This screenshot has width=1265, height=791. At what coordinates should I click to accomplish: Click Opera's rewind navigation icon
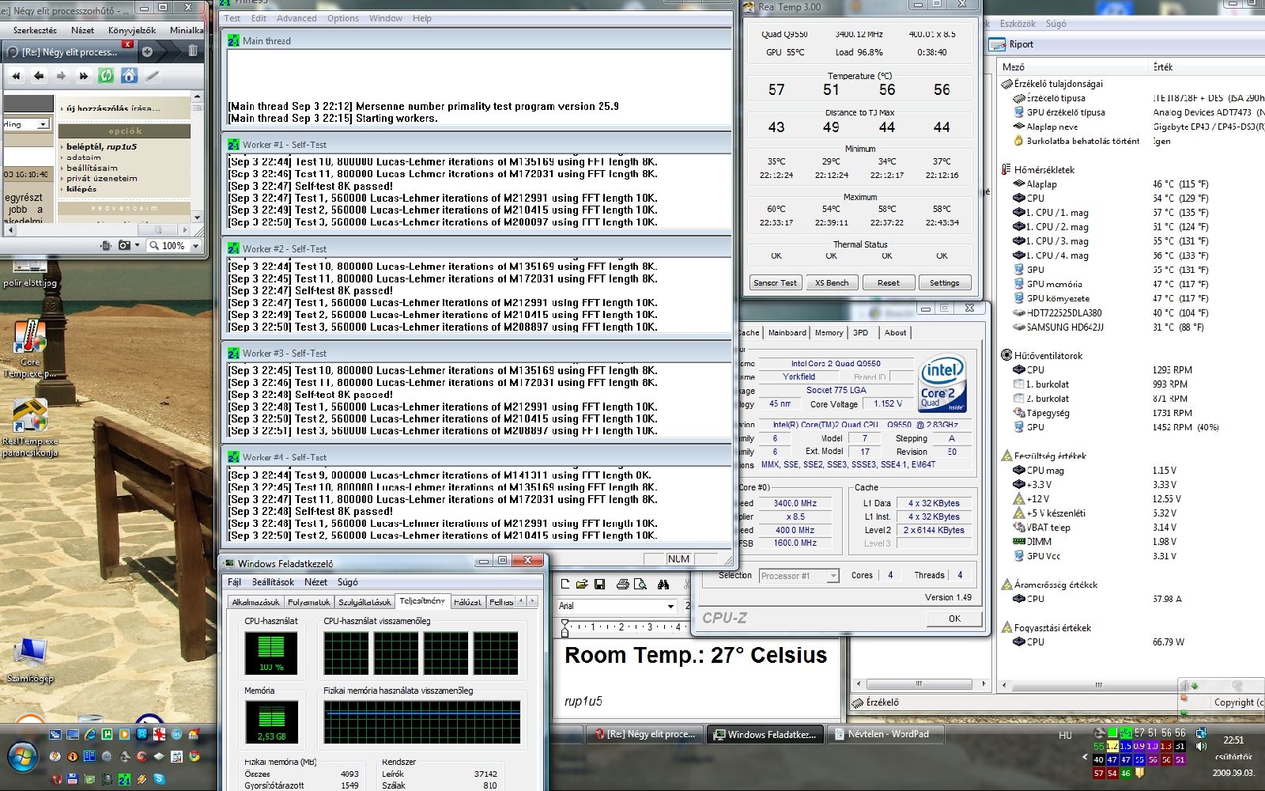click(x=17, y=76)
